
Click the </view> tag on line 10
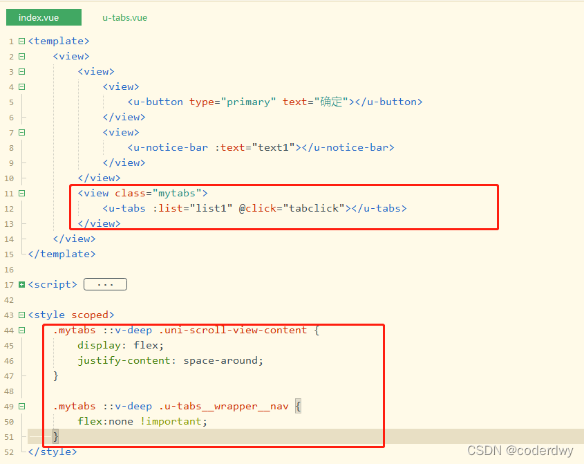pos(99,178)
